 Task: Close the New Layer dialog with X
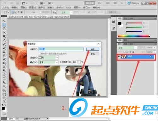[x=99, y=44]
